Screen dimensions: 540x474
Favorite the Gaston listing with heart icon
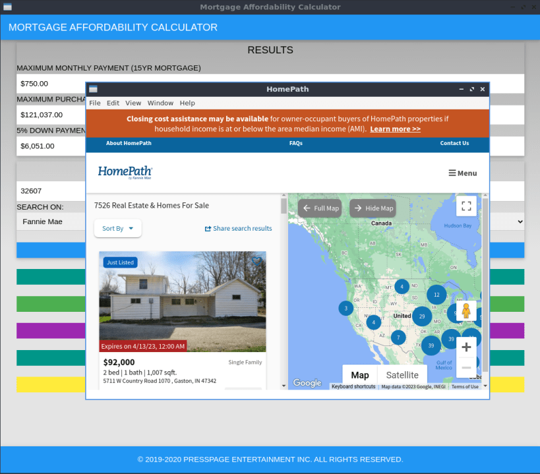point(256,261)
